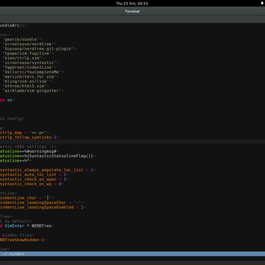Click the 'airblade/vim-gitgutter' line

pos(33,91)
